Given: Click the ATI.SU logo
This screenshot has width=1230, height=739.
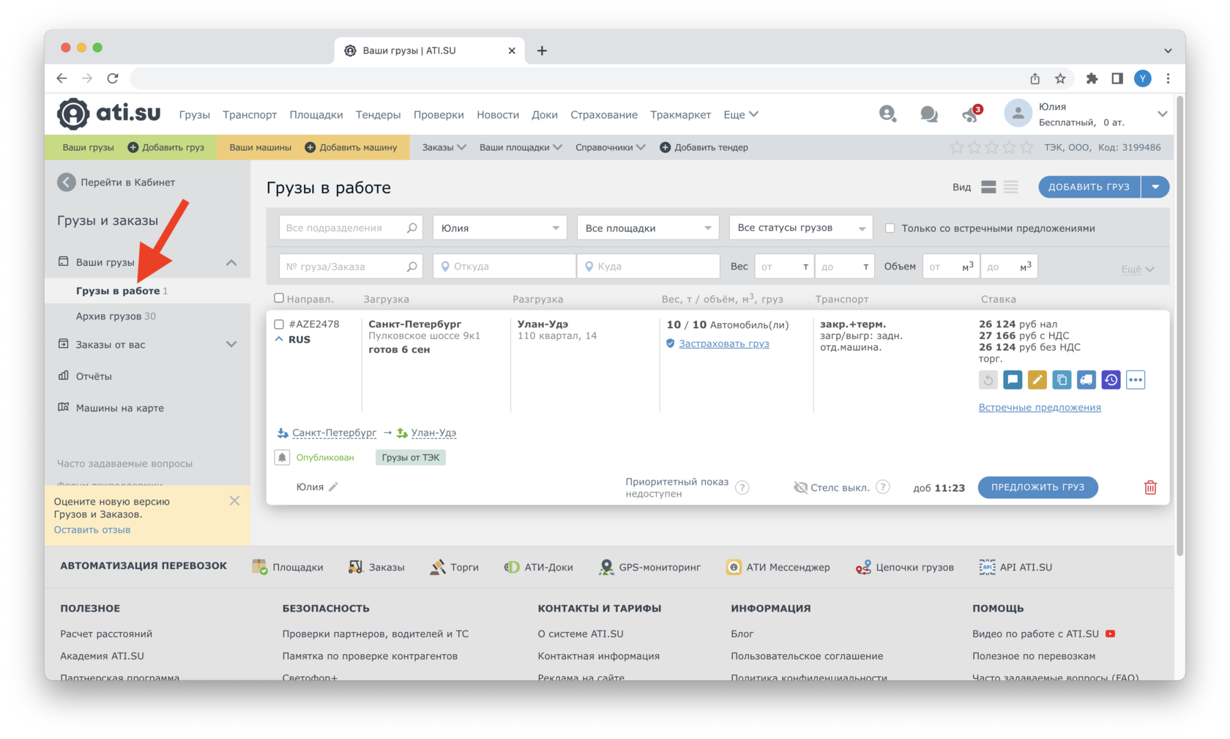Looking at the screenshot, I should click(108, 114).
